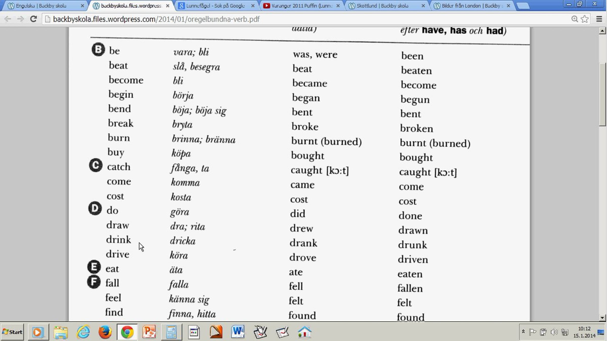Viewport: 607px width, 341px height.
Task: Click the verb 'catch' beside letter C
Action: click(119, 167)
